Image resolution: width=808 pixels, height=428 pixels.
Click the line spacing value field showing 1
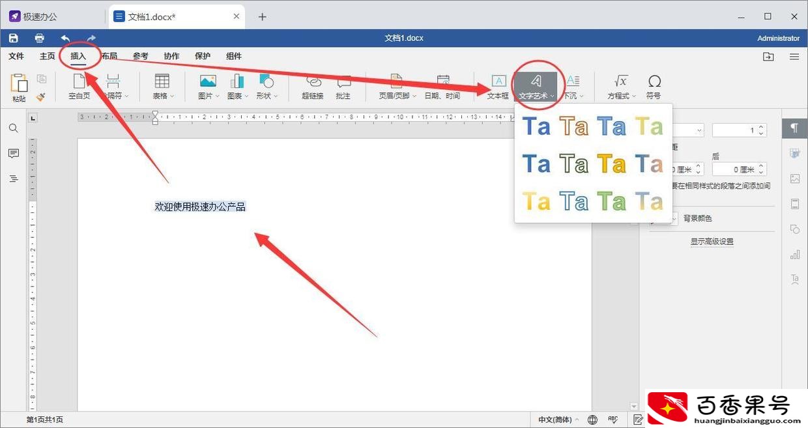(734, 130)
